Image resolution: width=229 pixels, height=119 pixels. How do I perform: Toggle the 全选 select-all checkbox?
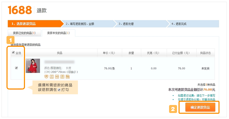[x=13, y=52]
